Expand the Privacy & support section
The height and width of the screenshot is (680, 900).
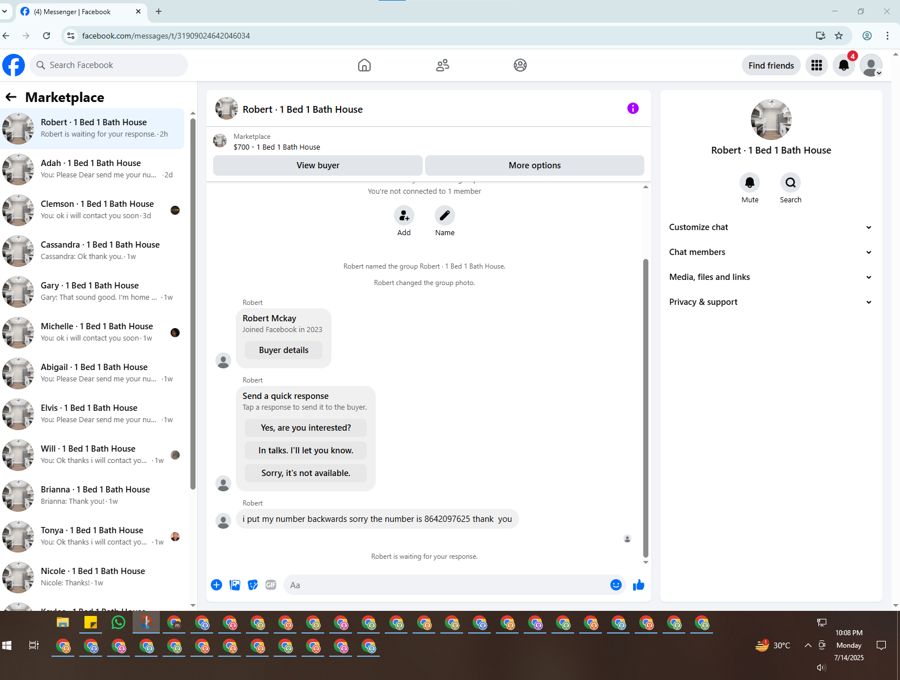point(771,302)
